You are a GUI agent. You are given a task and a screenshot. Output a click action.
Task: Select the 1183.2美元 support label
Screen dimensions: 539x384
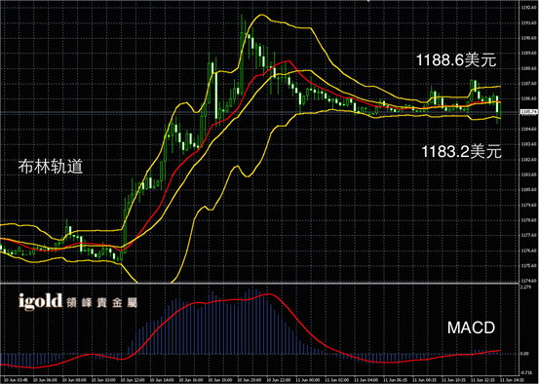point(461,151)
